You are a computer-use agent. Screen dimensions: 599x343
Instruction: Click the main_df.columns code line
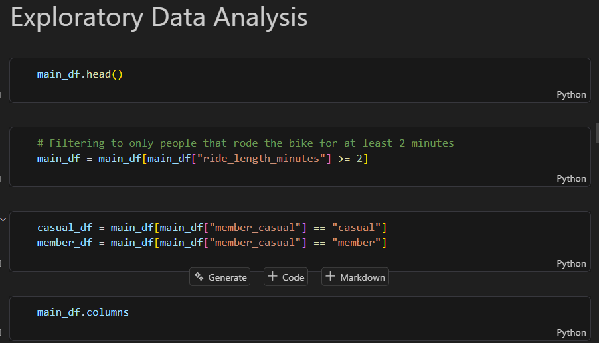click(83, 312)
